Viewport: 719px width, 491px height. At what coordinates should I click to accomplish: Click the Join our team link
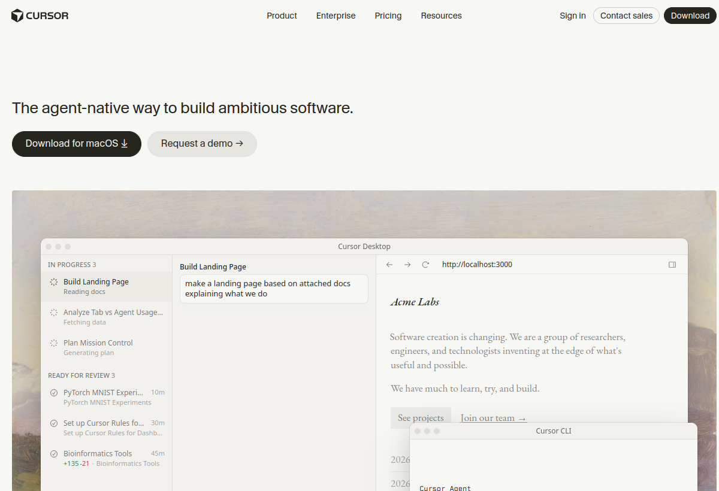pyautogui.click(x=493, y=418)
